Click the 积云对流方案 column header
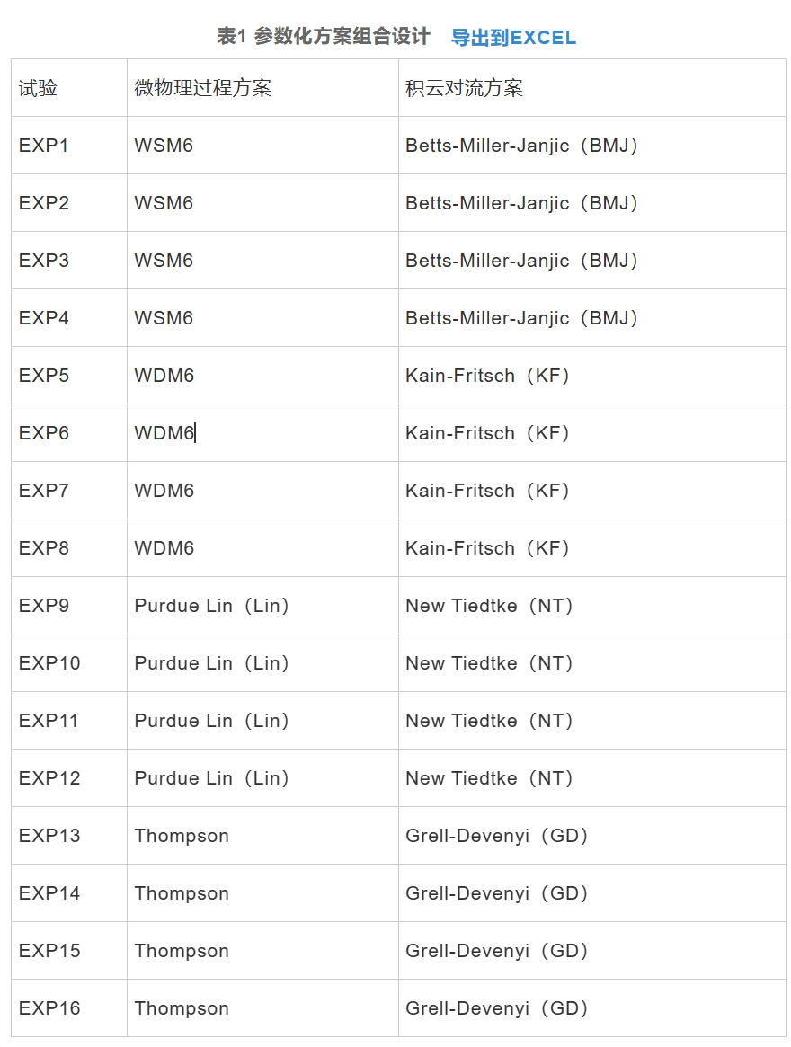The width and height of the screenshot is (791, 1047). pos(464,88)
